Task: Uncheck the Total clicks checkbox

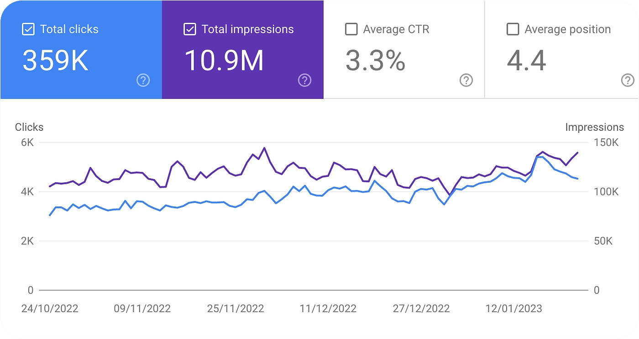Action: (28, 30)
